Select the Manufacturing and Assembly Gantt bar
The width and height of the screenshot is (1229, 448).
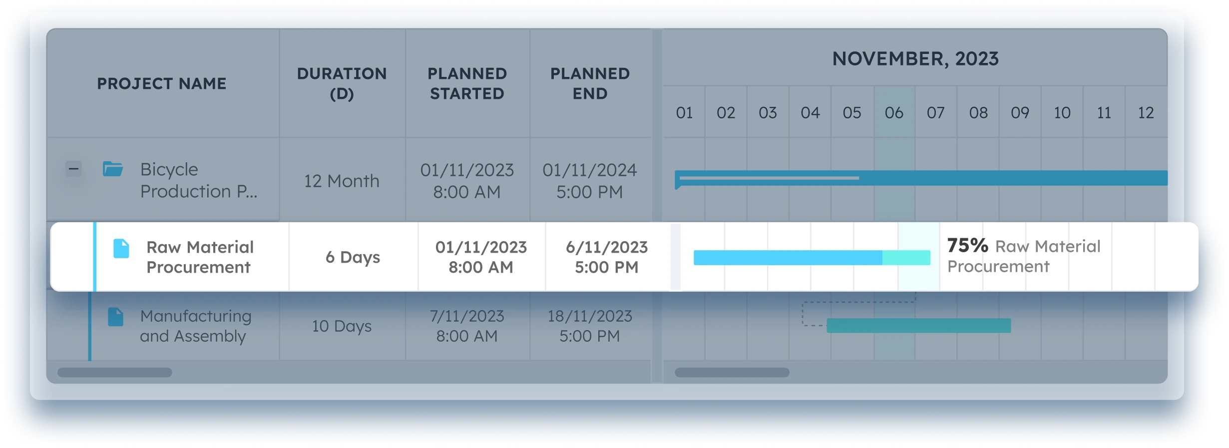918,326
